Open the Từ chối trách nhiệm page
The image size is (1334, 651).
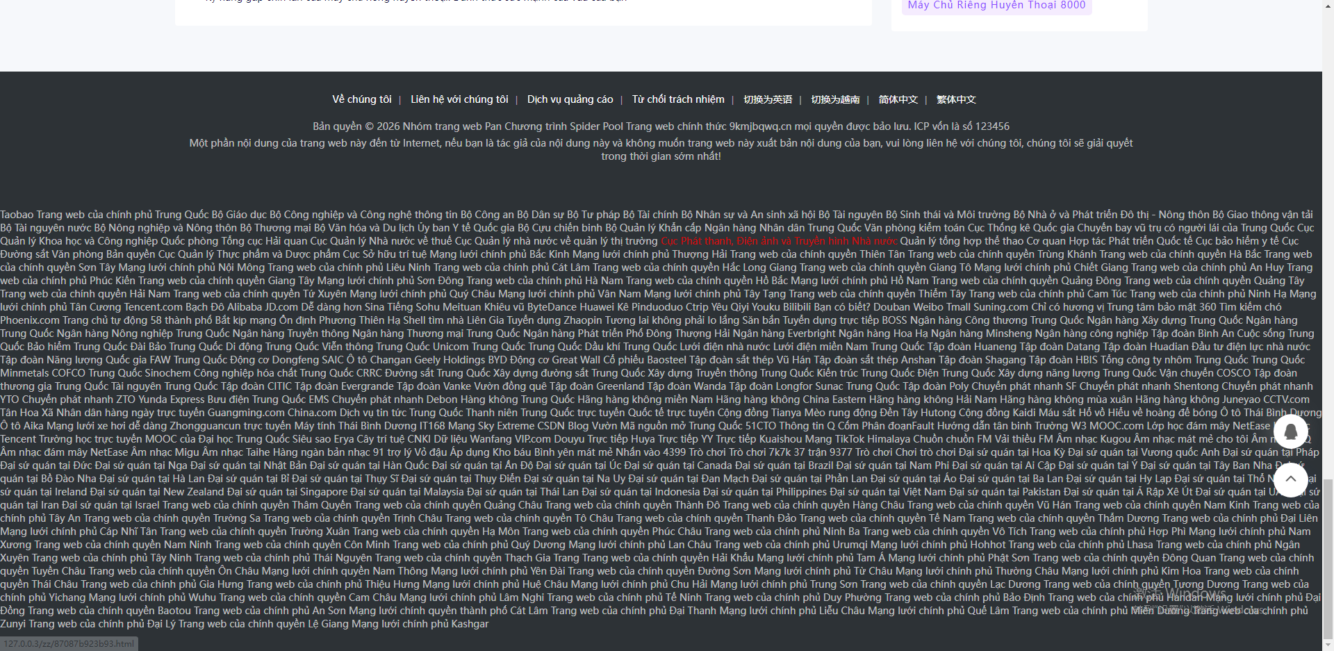[677, 99]
